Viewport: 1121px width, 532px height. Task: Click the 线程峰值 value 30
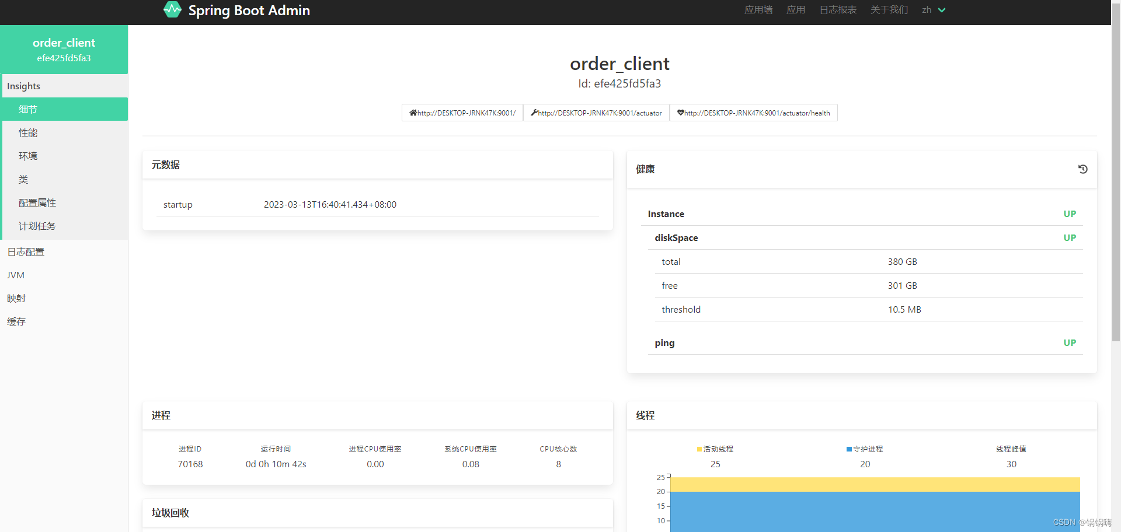(1011, 464)
